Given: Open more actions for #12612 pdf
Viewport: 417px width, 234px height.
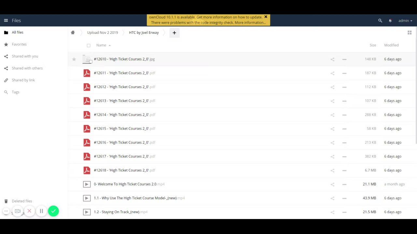Looking at the screenshot, I should (x=344, y=87).
